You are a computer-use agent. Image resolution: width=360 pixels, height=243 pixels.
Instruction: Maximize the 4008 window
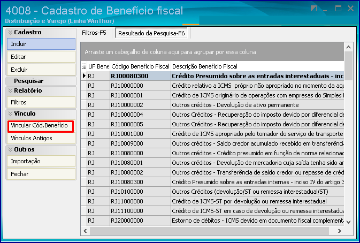(338, 9)
